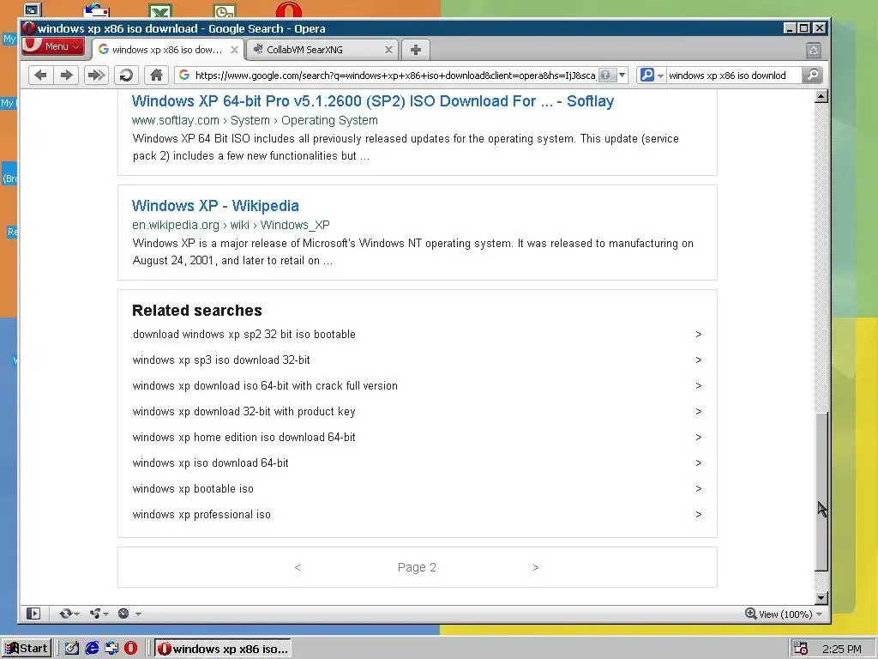Close the CollabVM SearXNG tab
The height and width of the screenshot is (659, 878).
coord(388,50)
